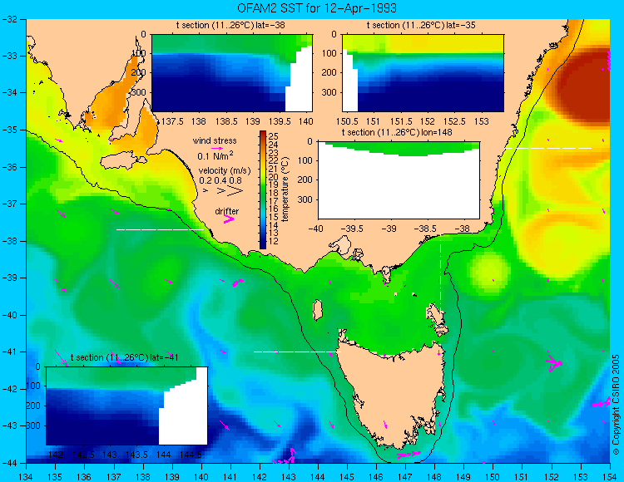Viewport: 624px width, 482px height.
Task: Click the drifter marker near 152E, 41S
Action: coord(554,363)
